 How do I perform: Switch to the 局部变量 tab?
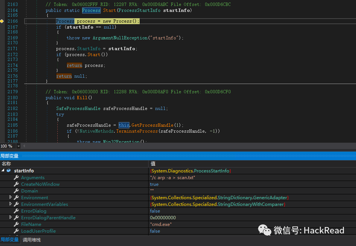[10, 240]
